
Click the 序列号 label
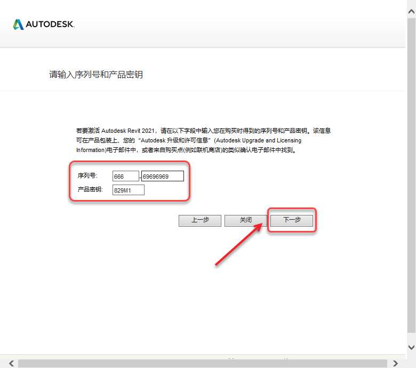point(87,175)
